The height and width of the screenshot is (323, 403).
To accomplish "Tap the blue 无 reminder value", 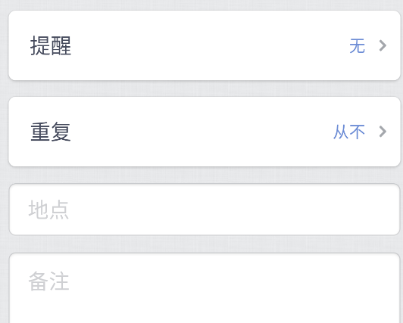I will [x=357, y=46].
